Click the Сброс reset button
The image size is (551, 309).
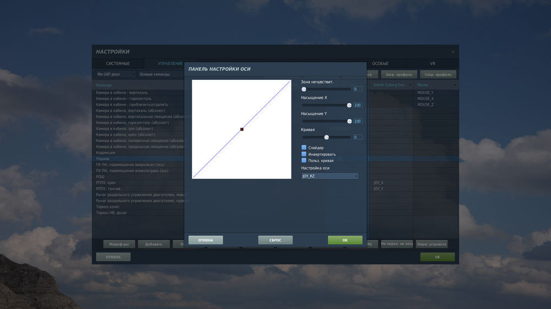pyautogui.click(x=275, y=240)
